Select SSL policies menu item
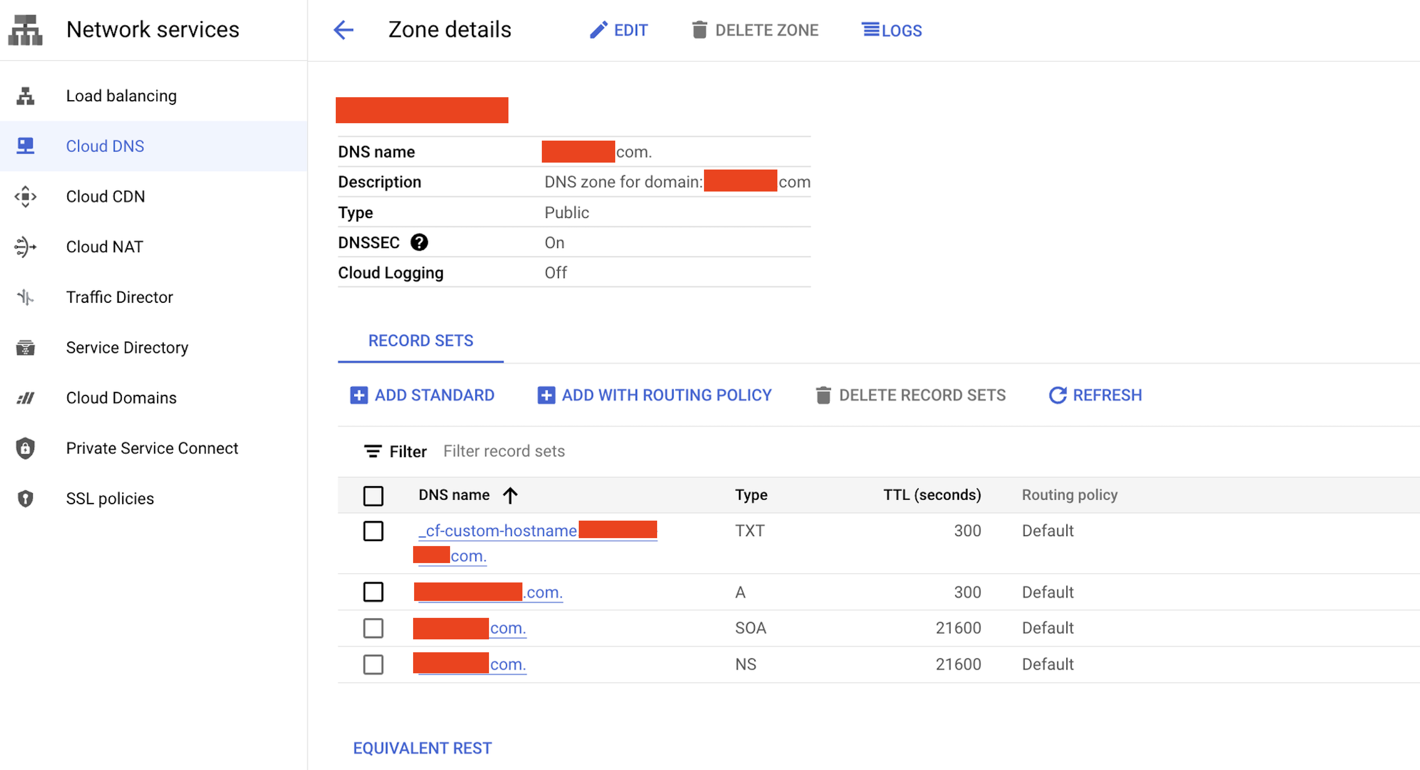 [110, 499]
